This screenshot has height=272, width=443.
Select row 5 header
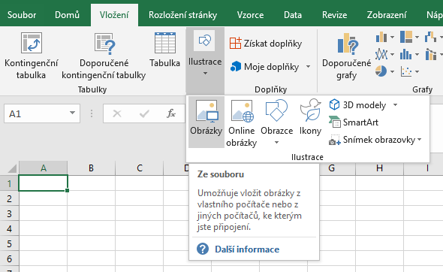pos(9,243)
